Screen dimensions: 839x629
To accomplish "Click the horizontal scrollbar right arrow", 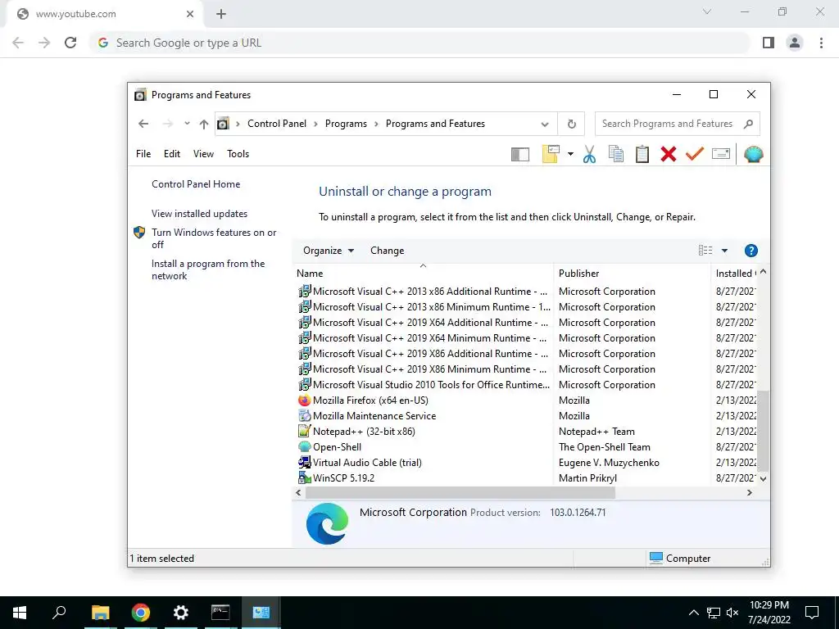I will point(749,492).
